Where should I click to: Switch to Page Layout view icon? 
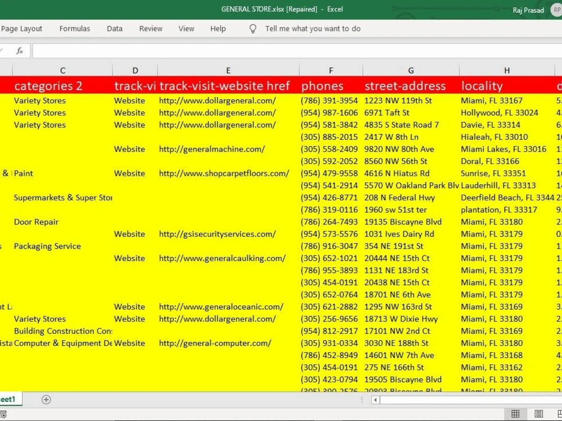click(x=539, y=414)
